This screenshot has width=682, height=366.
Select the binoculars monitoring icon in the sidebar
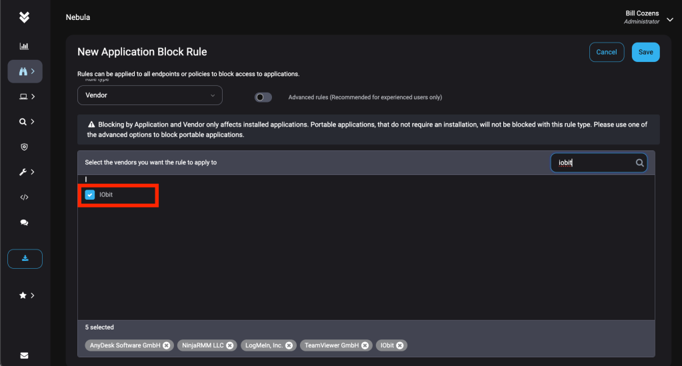click(x=23, y=71)
